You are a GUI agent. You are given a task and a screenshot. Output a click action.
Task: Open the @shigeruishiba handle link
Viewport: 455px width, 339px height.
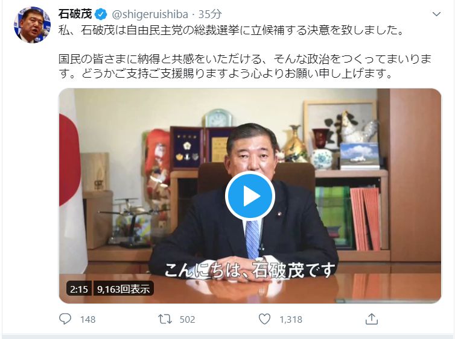click(150, 14)
